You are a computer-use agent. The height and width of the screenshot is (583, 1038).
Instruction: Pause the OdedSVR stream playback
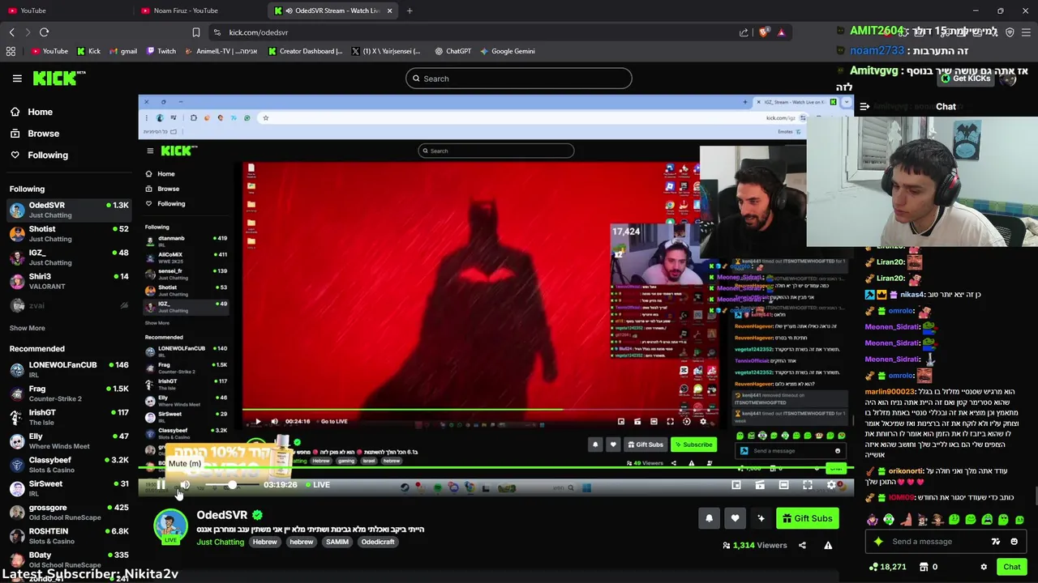pyautogui.click(x=161, y=485)
